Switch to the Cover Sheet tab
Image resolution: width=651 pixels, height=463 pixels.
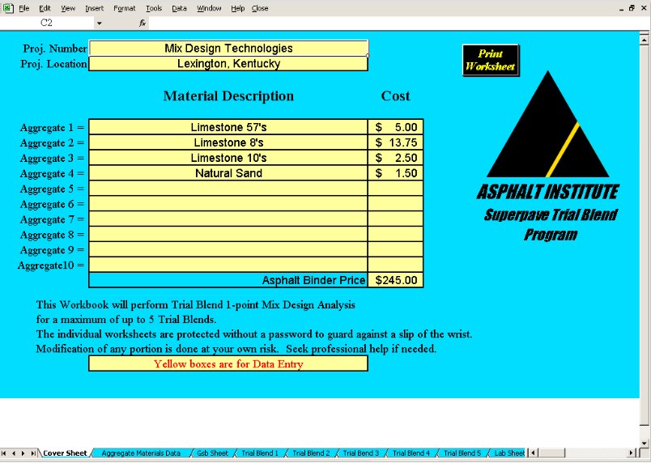point(66,453)
